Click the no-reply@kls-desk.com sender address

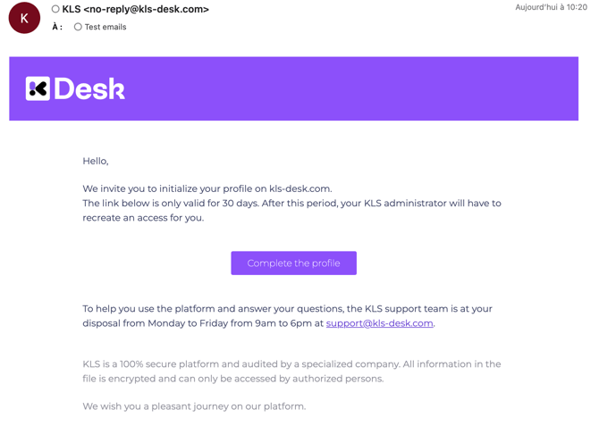(147, 9)
